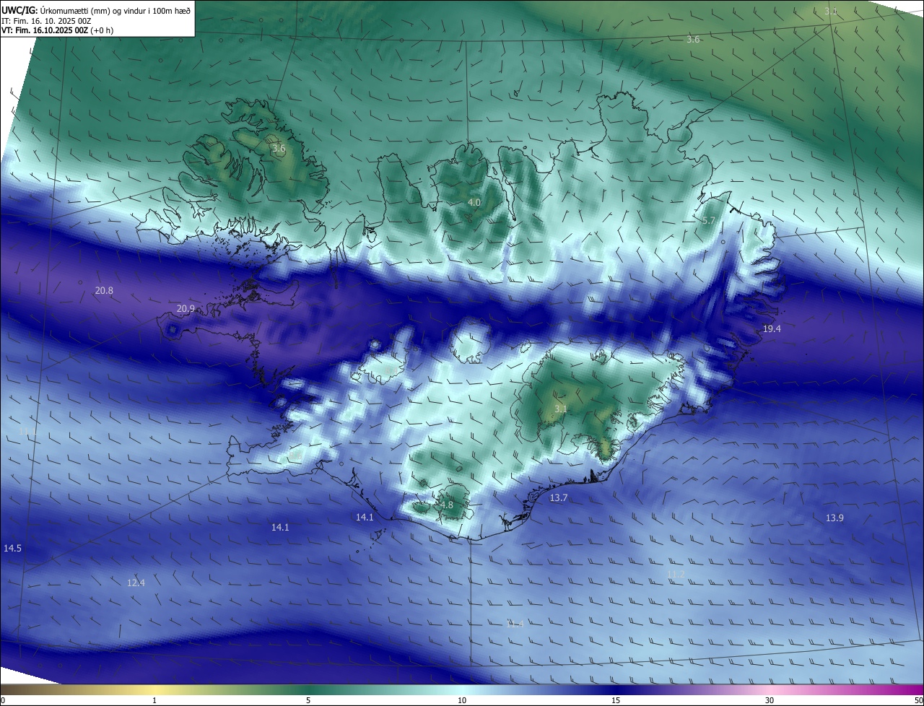
Task: Click the 15 tick on the colour scale
Action: (616, 701)
